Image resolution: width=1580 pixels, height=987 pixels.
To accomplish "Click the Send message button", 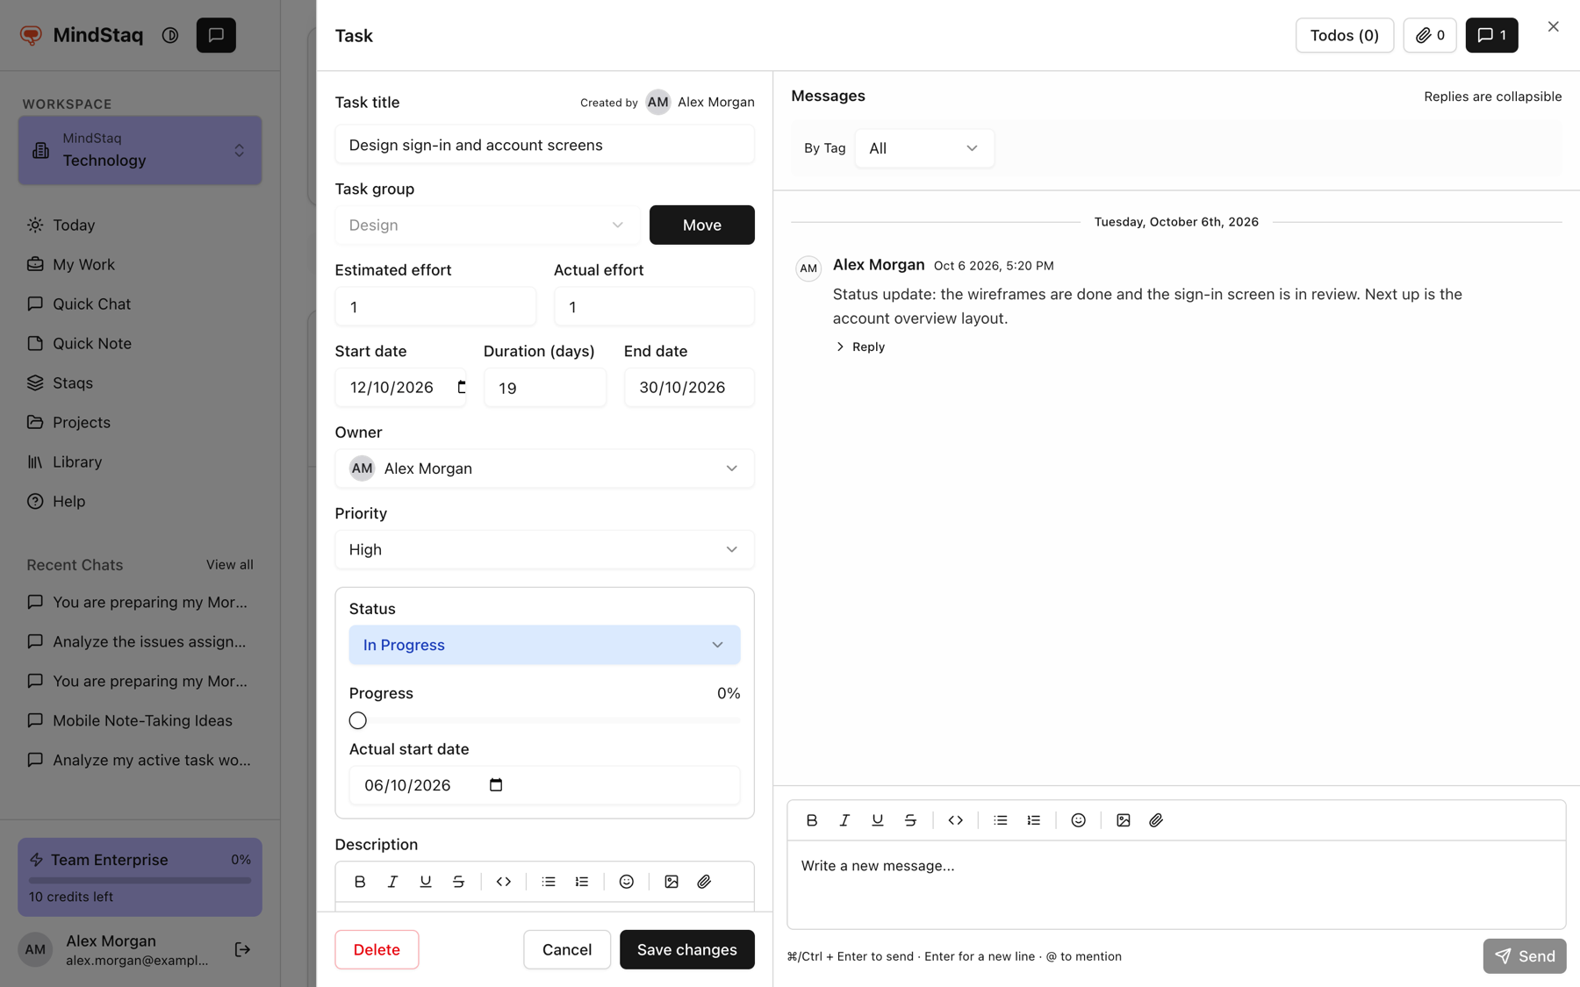I will pos(1525,955).
